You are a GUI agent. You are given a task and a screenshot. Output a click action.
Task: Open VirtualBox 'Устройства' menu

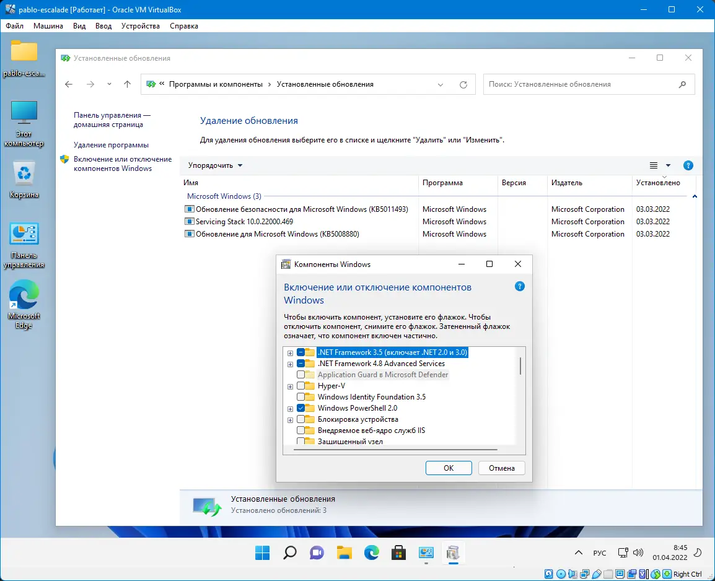click(141, 26)
